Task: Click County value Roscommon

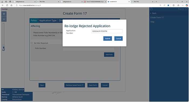Action: pyautogui.click(x=17, y=99)
